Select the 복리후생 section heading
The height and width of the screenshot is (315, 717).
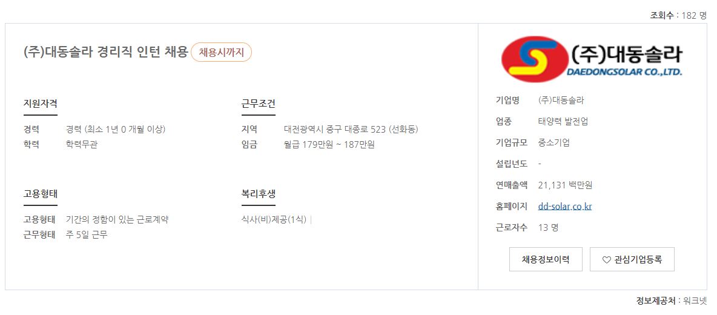pyautogui.click(x=259, y=193)
